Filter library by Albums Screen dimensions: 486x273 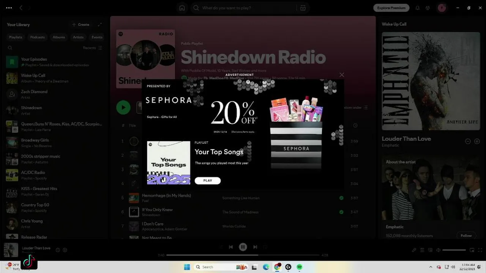[x=59, y=37]
